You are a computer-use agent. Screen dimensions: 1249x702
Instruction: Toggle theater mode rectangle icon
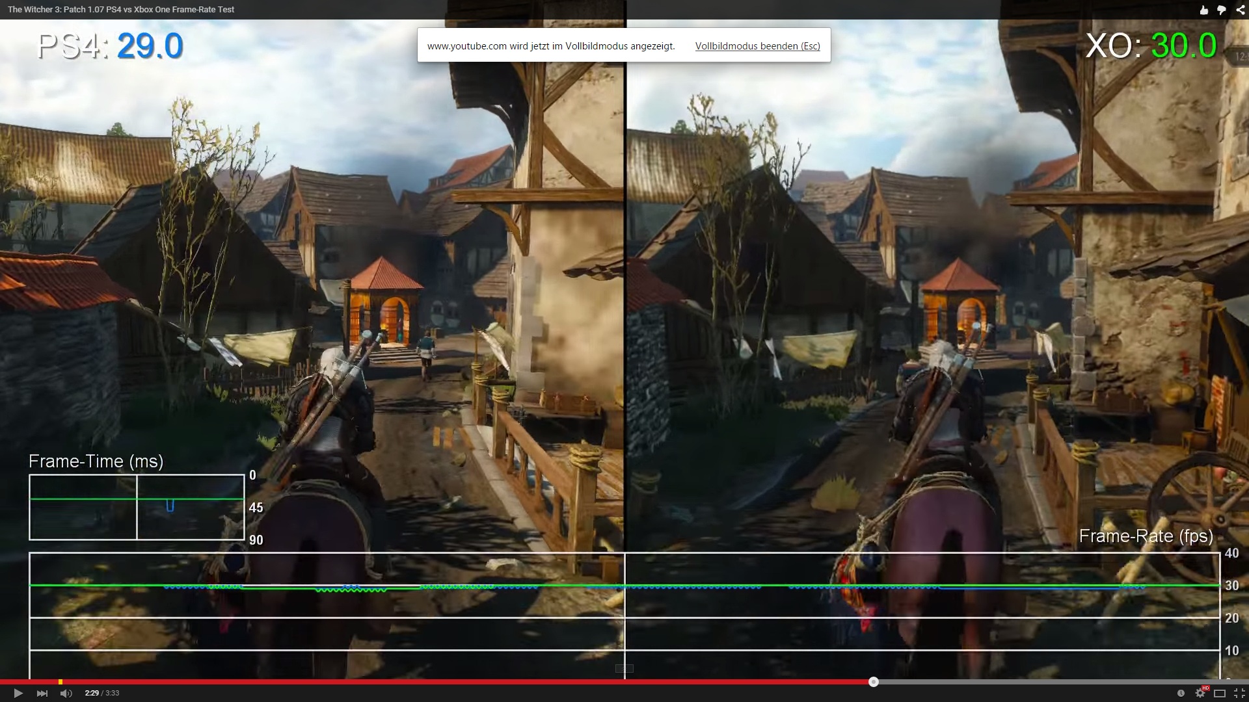point(1220,694)
